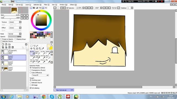This screenshot has width=177, height=99.
Task: Hide Layer2 with its eye icon
Action: (x=2, y=62)
